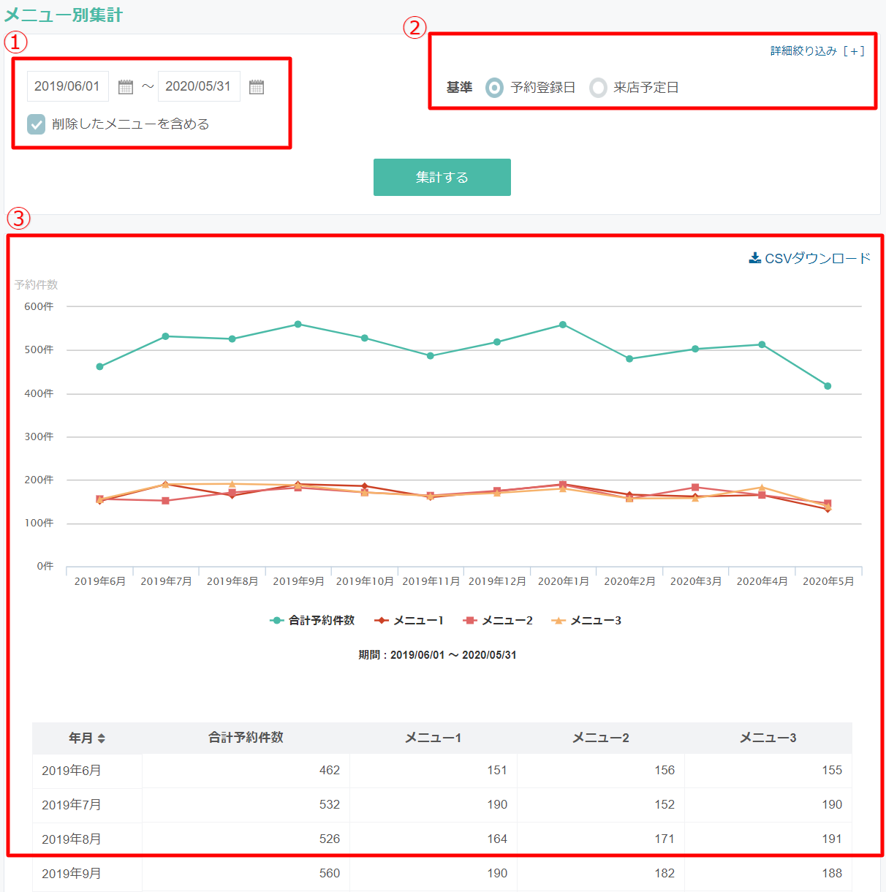Screen dimensions: 886x892
Task: Click the 合計予約件数 column header
Action: [246, 738]
